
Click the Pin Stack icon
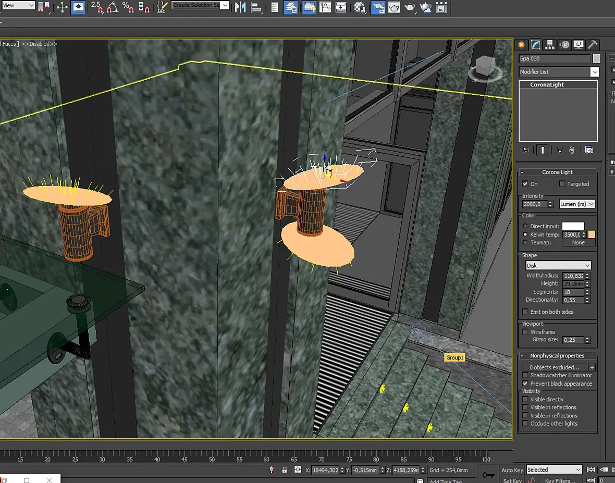pos(525,150)
